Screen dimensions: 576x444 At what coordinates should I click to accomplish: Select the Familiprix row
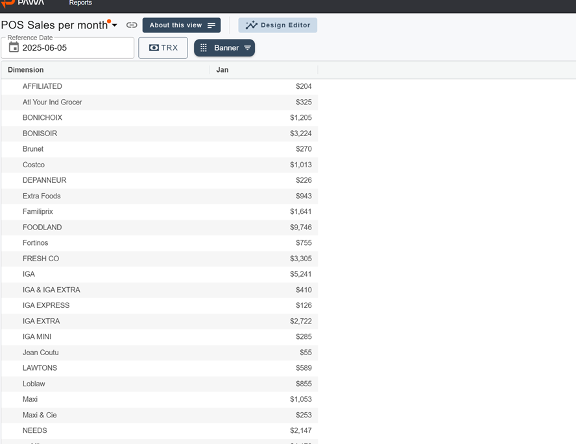(160, 211)
